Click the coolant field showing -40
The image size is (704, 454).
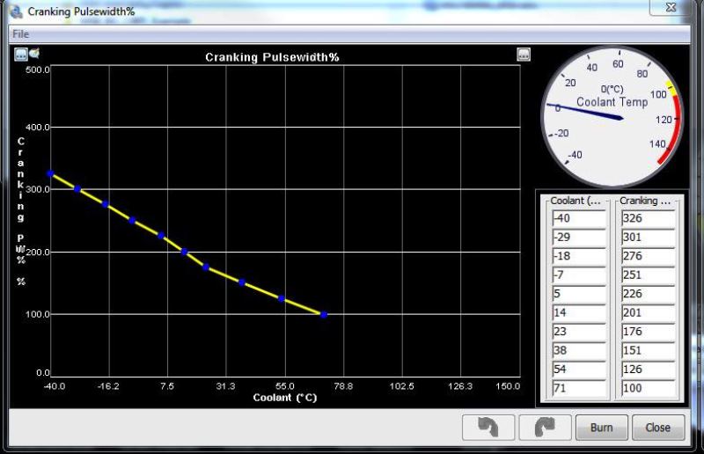[x=578, y=218]
